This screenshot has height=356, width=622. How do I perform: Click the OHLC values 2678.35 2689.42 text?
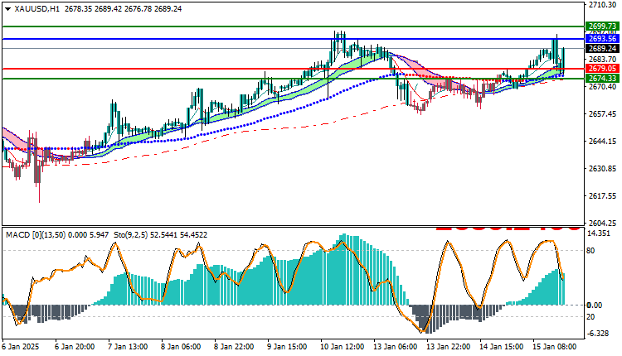coord(93,9)
